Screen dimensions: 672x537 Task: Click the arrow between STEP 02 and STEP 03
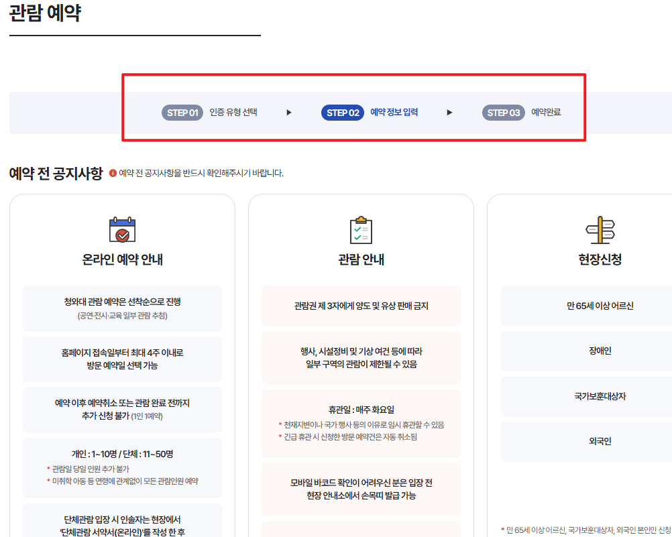coord(449,113)
